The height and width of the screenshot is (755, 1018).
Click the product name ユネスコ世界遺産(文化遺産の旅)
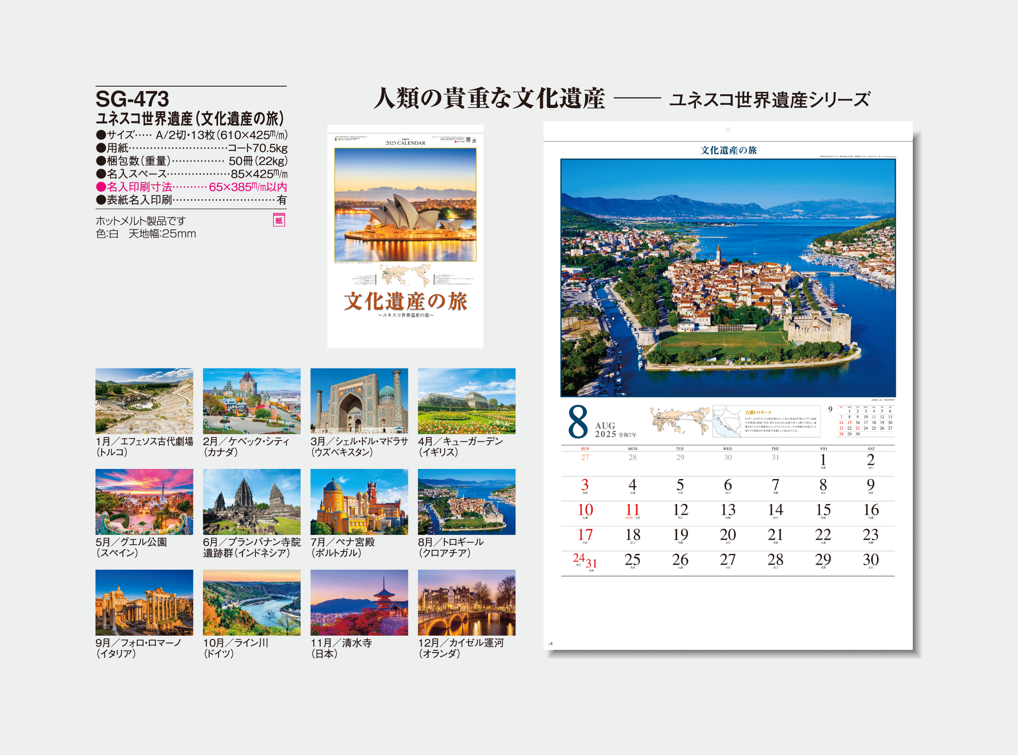(x=191, y=119)
